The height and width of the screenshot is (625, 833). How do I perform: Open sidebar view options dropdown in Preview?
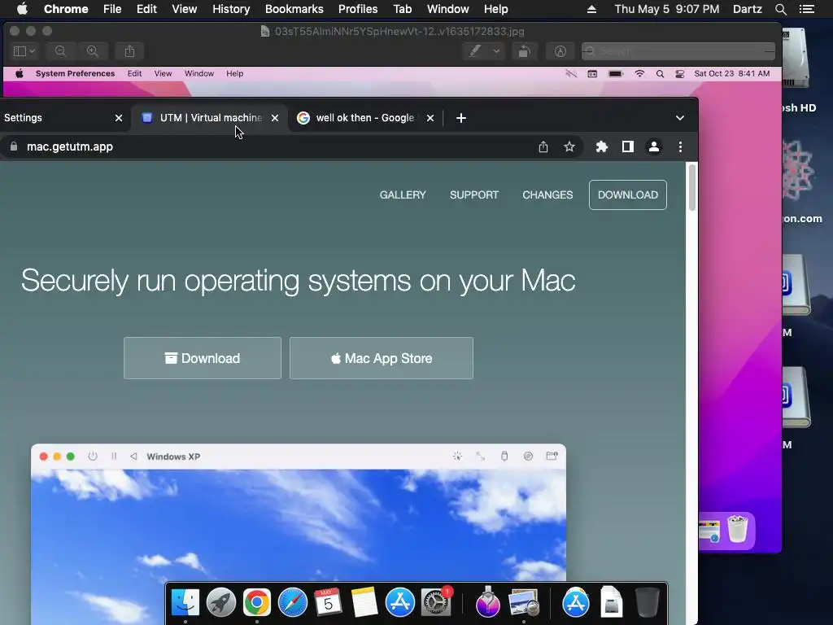[x=33, y=51]
